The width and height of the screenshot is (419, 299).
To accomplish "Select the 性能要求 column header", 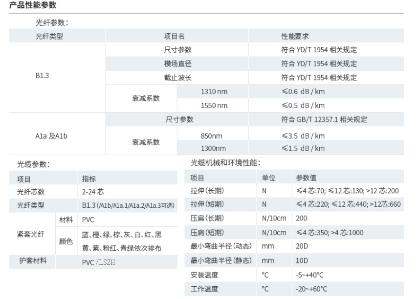I will coord(295,36).
